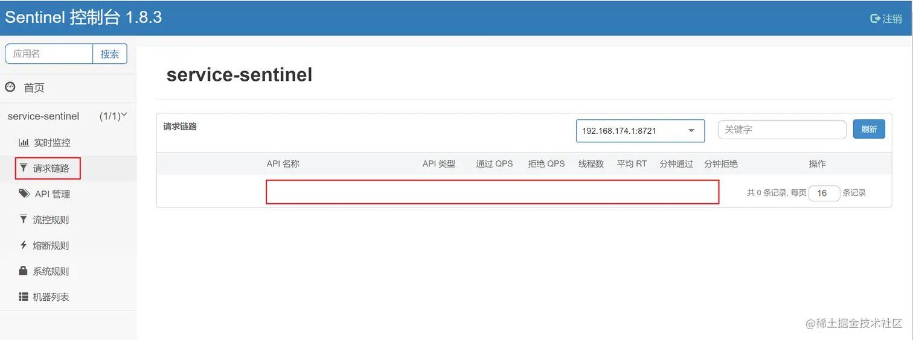
Task: Click the dashboard icon beside 首页
Action: (10, 87)
